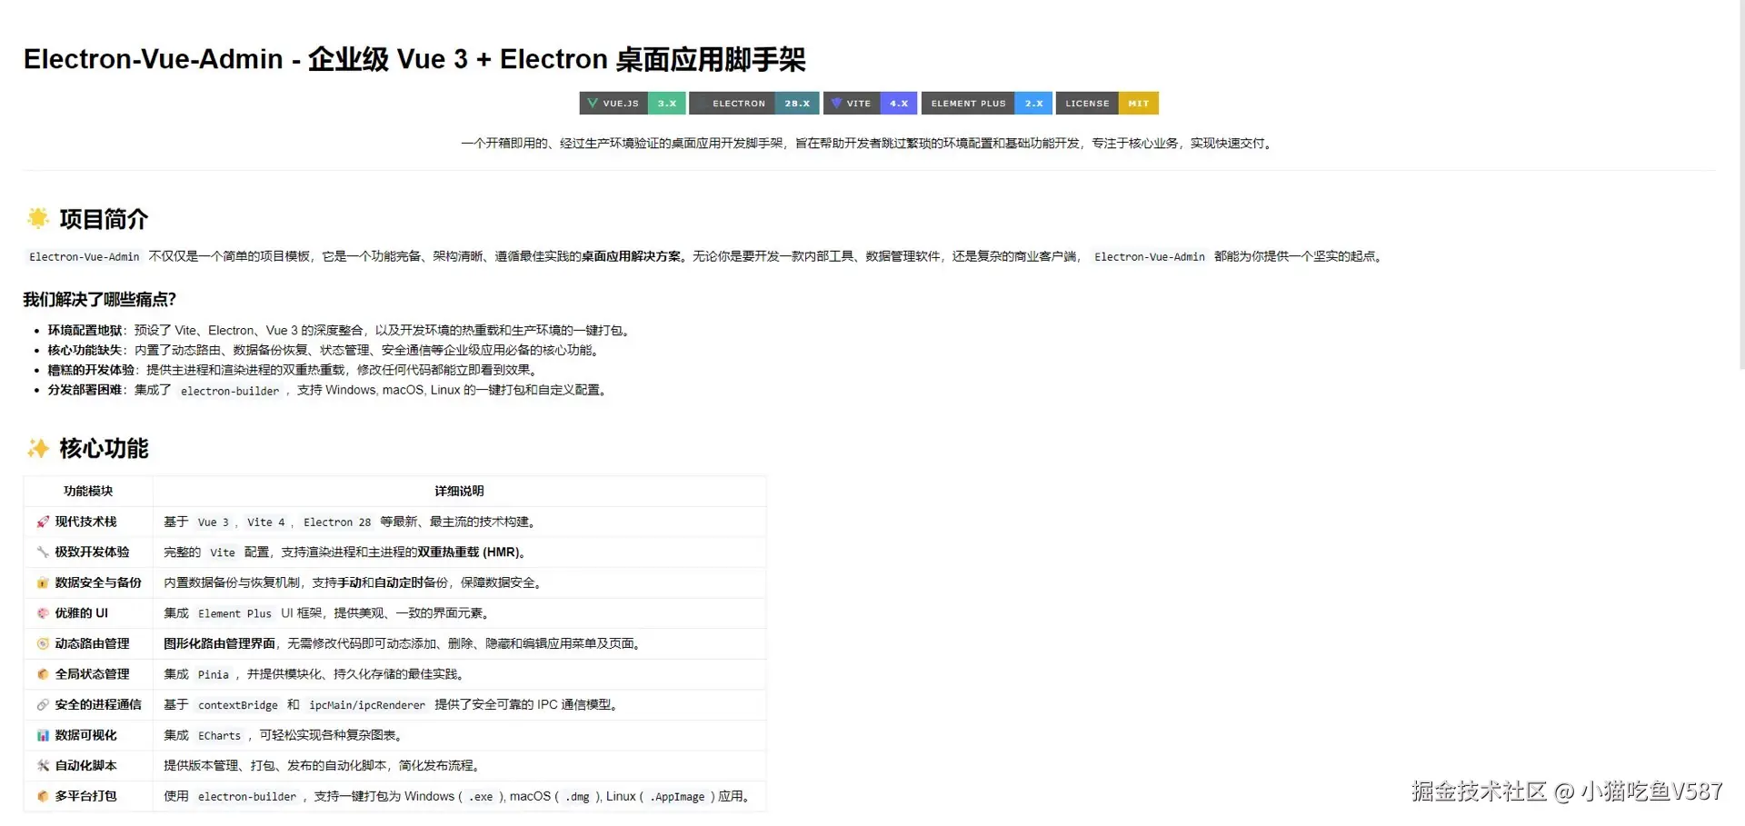Select the 安全的进程通信 row label
This screenshot has width=1745, height=826.
[98, 704]
